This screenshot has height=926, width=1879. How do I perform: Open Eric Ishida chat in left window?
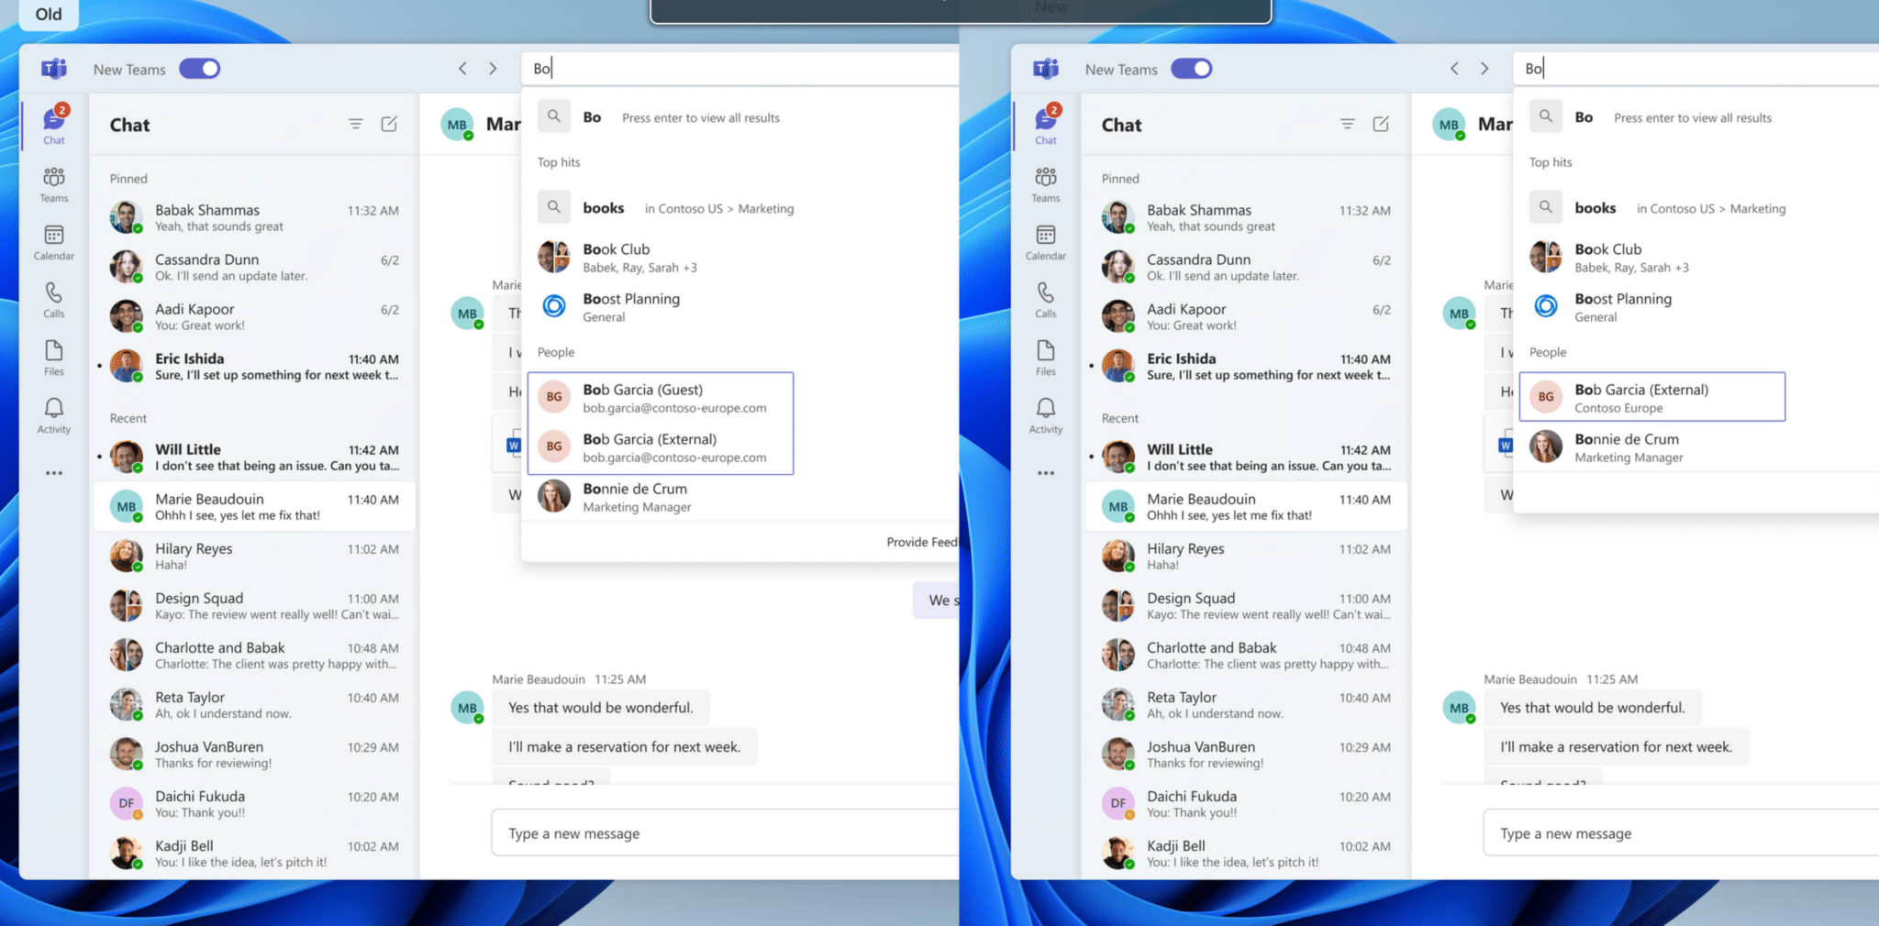[x=254, y=366]
